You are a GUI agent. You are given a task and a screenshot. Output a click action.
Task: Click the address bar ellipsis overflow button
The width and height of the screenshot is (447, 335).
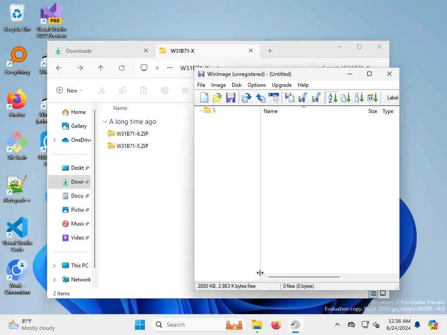[x=170, y=68]
